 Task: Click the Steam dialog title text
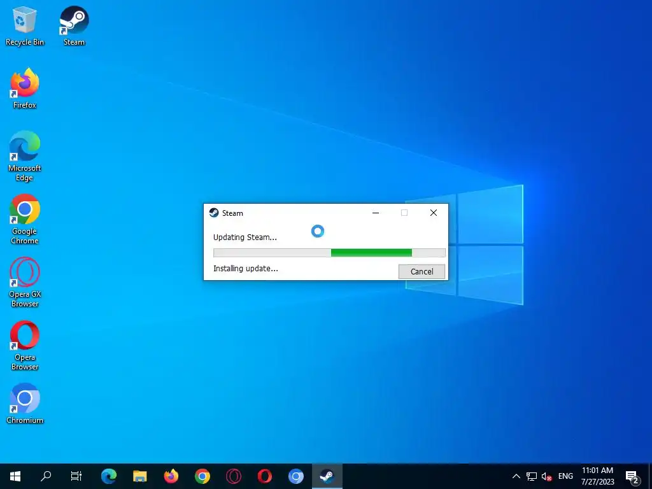[232, 213]
